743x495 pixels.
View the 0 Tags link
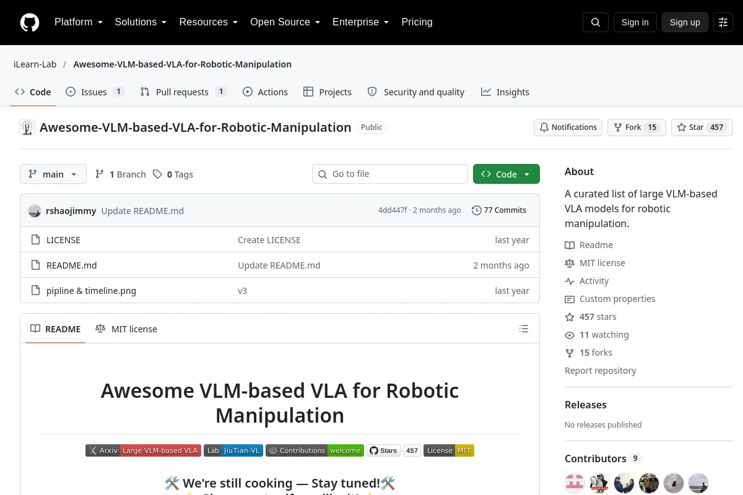point(173,174)
